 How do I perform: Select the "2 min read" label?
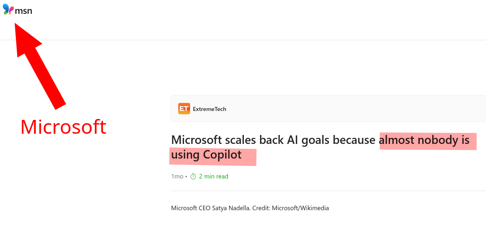(213, 176)
